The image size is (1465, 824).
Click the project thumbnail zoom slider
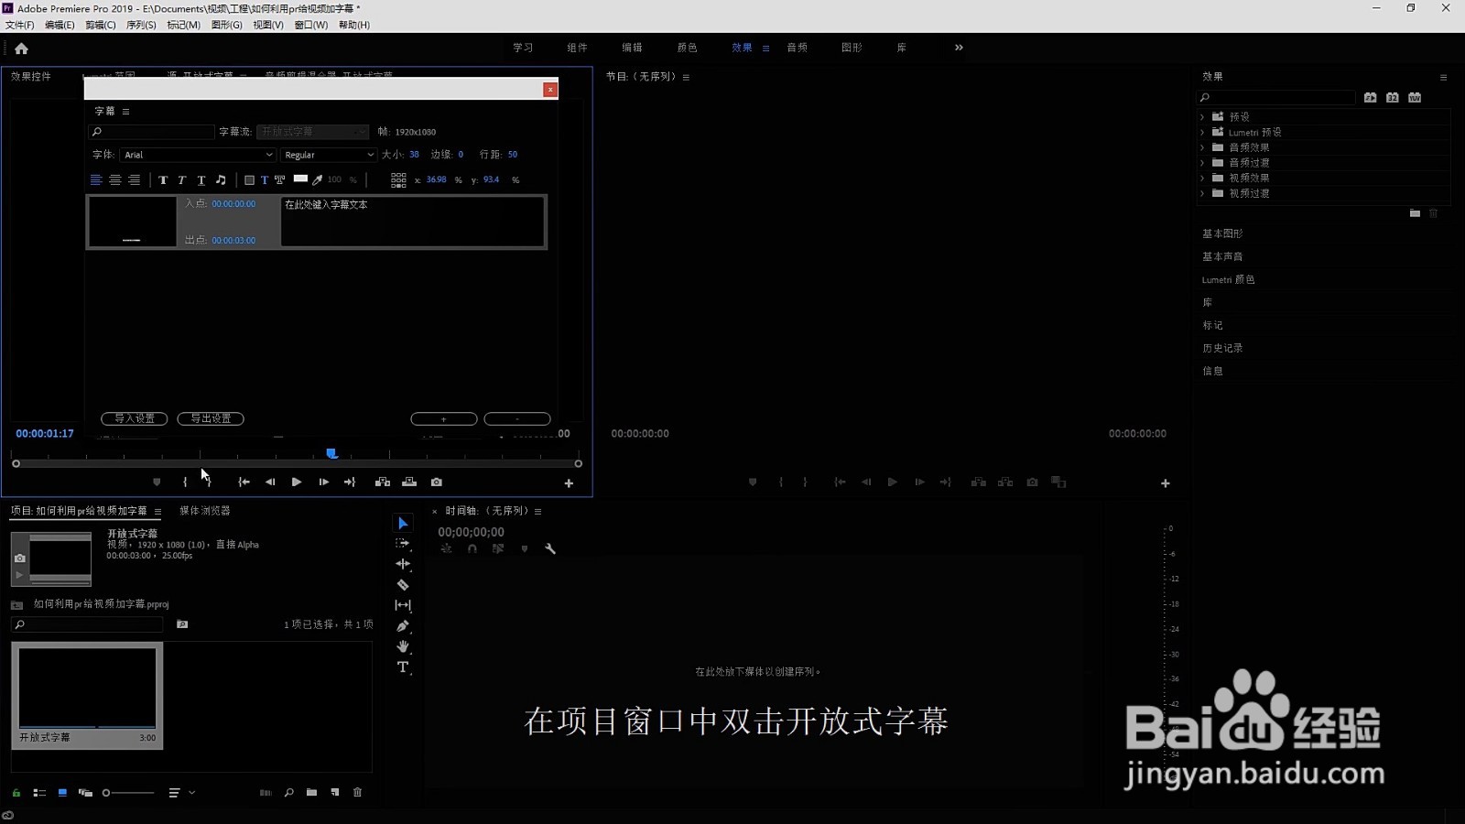coord(128,793)
